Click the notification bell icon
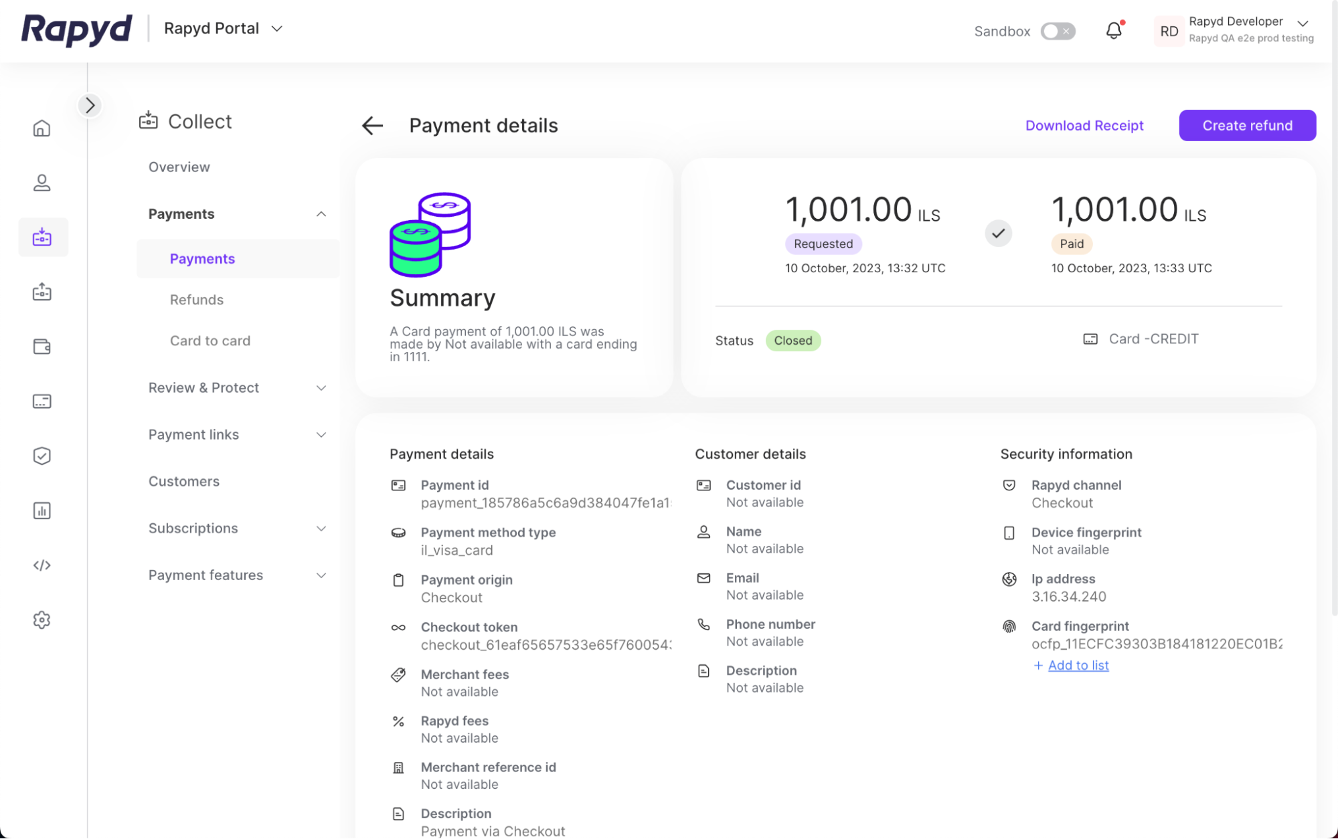The width and height of the screenshot is (1338, 839). pos(1114,31)
